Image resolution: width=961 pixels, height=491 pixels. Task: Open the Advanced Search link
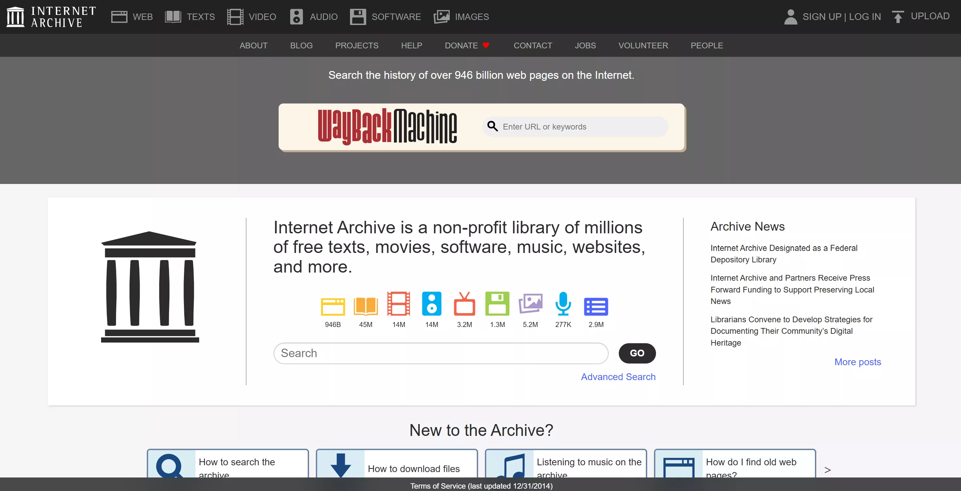coord(618,377)
